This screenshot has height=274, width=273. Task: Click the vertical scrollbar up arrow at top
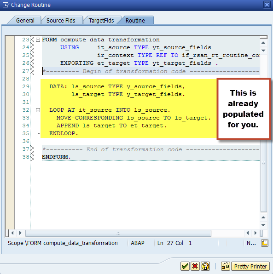[263, 43]
